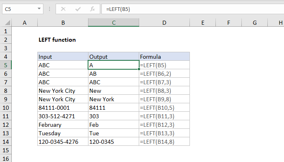Select cell showing =LEFT(B12,3)
Viewport: 284px width, 162px height.
pos(164,125)
